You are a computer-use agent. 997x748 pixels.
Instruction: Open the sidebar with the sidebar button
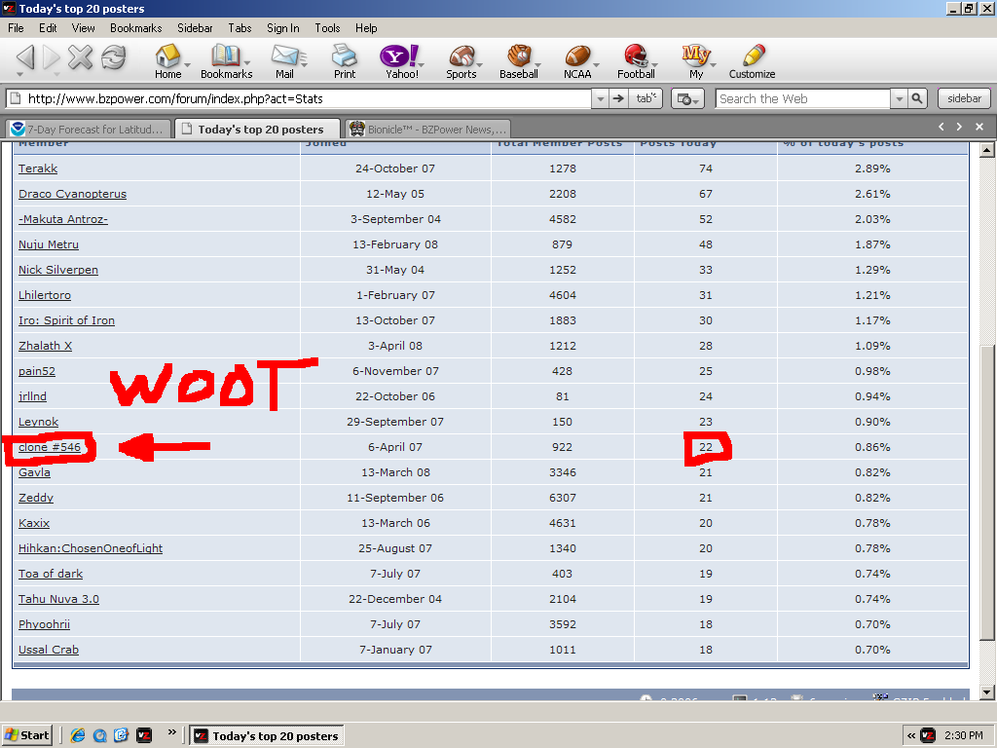[x=963, y=97]
